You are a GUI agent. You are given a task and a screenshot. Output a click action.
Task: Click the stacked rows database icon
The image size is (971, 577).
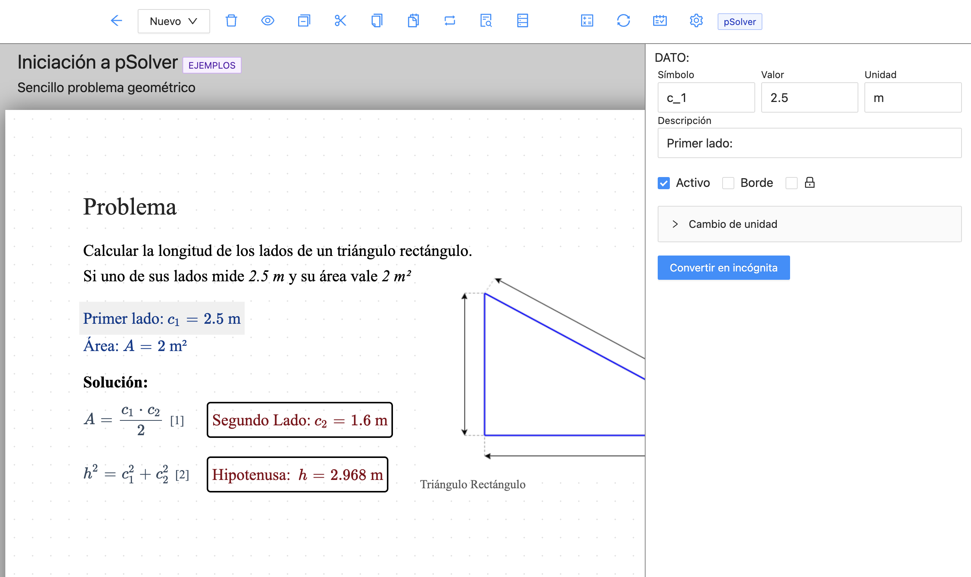coord(522,20)
